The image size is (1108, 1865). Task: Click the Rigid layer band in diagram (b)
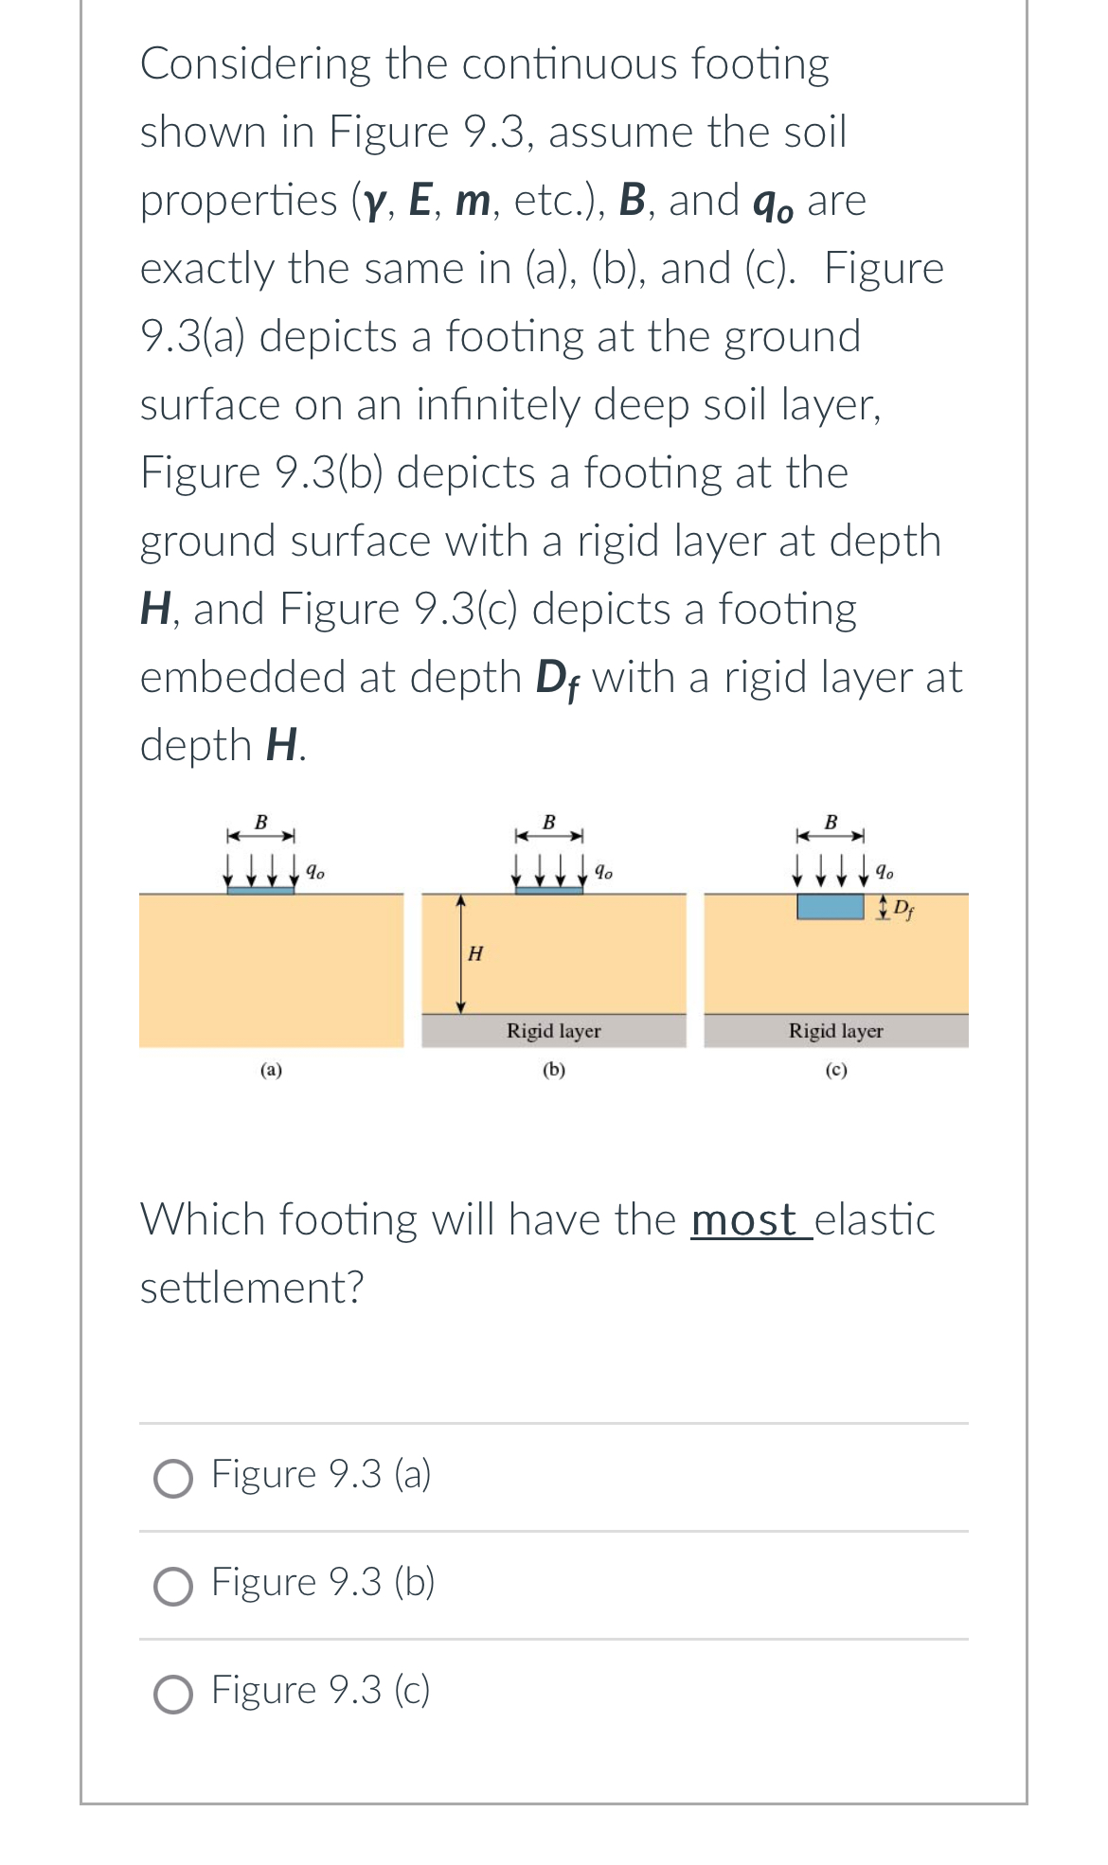[552, 1031]
